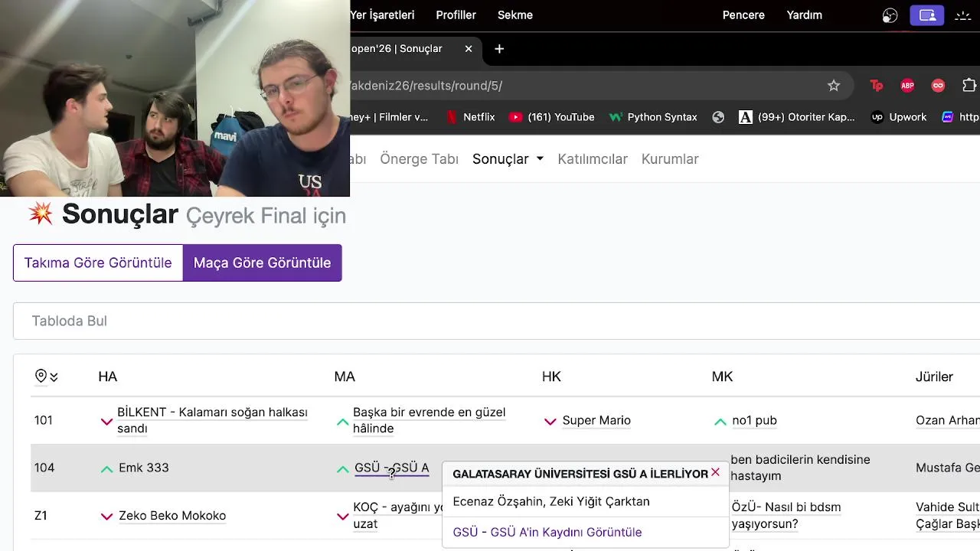This screenshot has height=551, width=980.
Task: Open the AdBlock Plus extension
Action: tap(907, 86)
